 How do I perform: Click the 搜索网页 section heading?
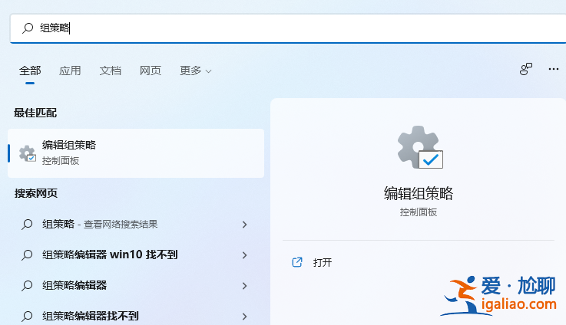(x=36, y=193)
